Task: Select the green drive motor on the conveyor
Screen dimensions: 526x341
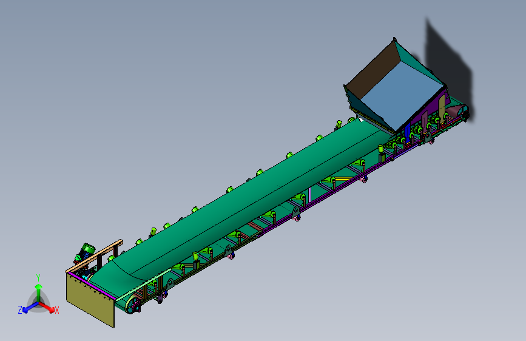Action: point(87,251)
